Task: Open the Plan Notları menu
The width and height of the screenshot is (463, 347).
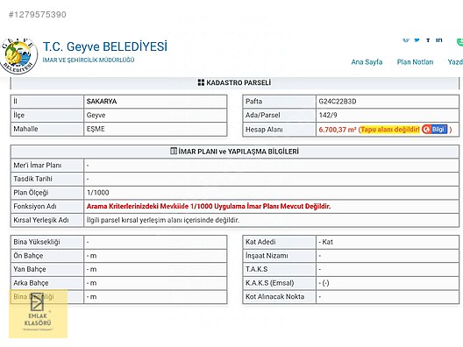Action: click(415, 62)
